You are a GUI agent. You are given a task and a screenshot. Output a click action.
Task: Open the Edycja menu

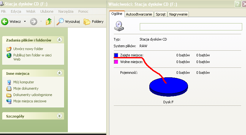click(16, 11)
